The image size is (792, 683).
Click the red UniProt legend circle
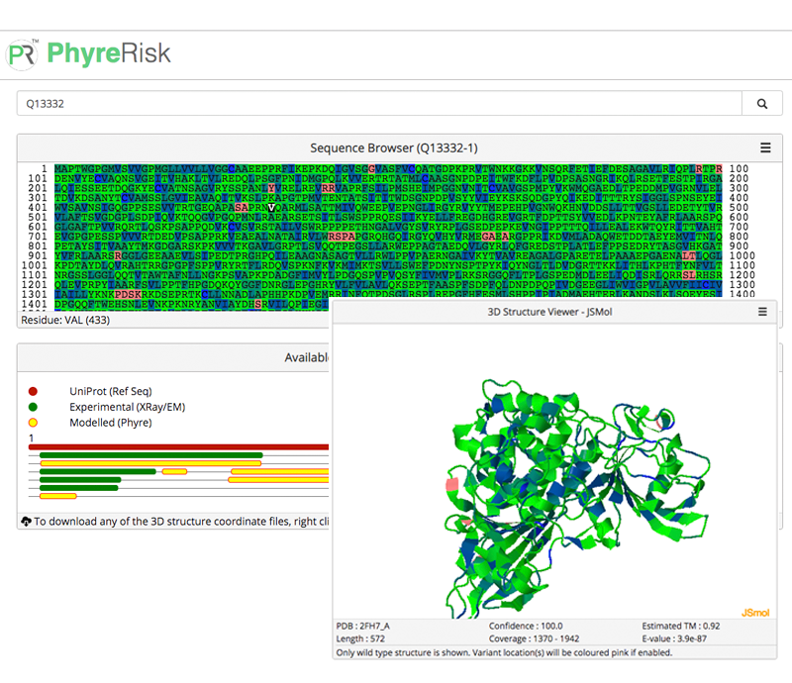point(33,391)
